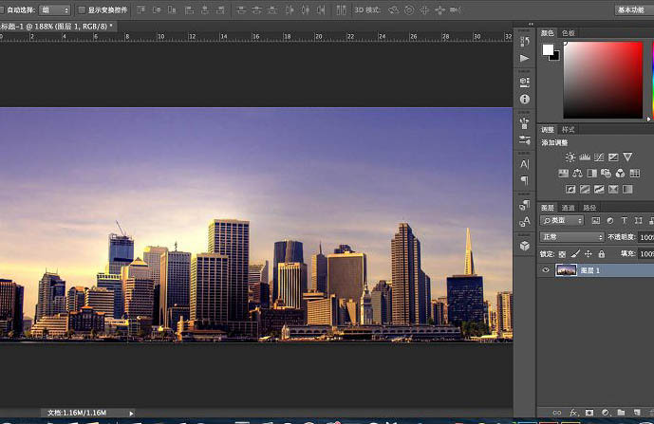
Task: Click the layer style fx icon
Action: click(x=575, y=414)
